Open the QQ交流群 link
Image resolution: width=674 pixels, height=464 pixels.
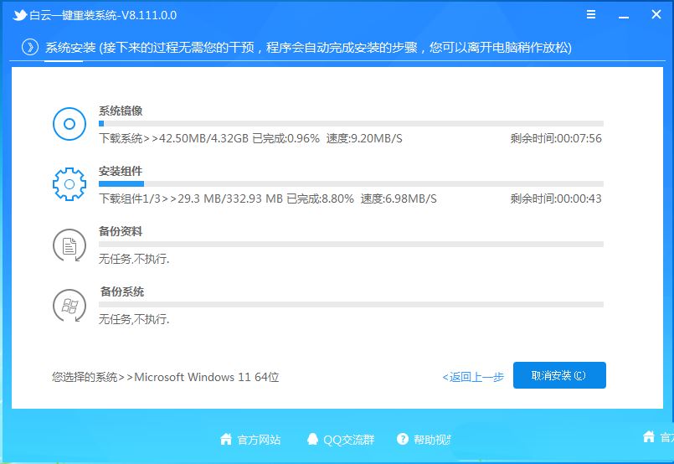[x=348, y=440]
